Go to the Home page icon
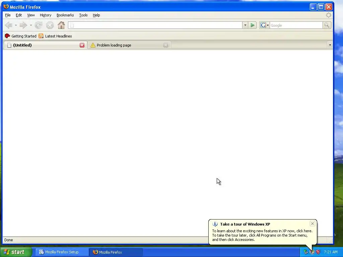 click(x=61, y=25)
